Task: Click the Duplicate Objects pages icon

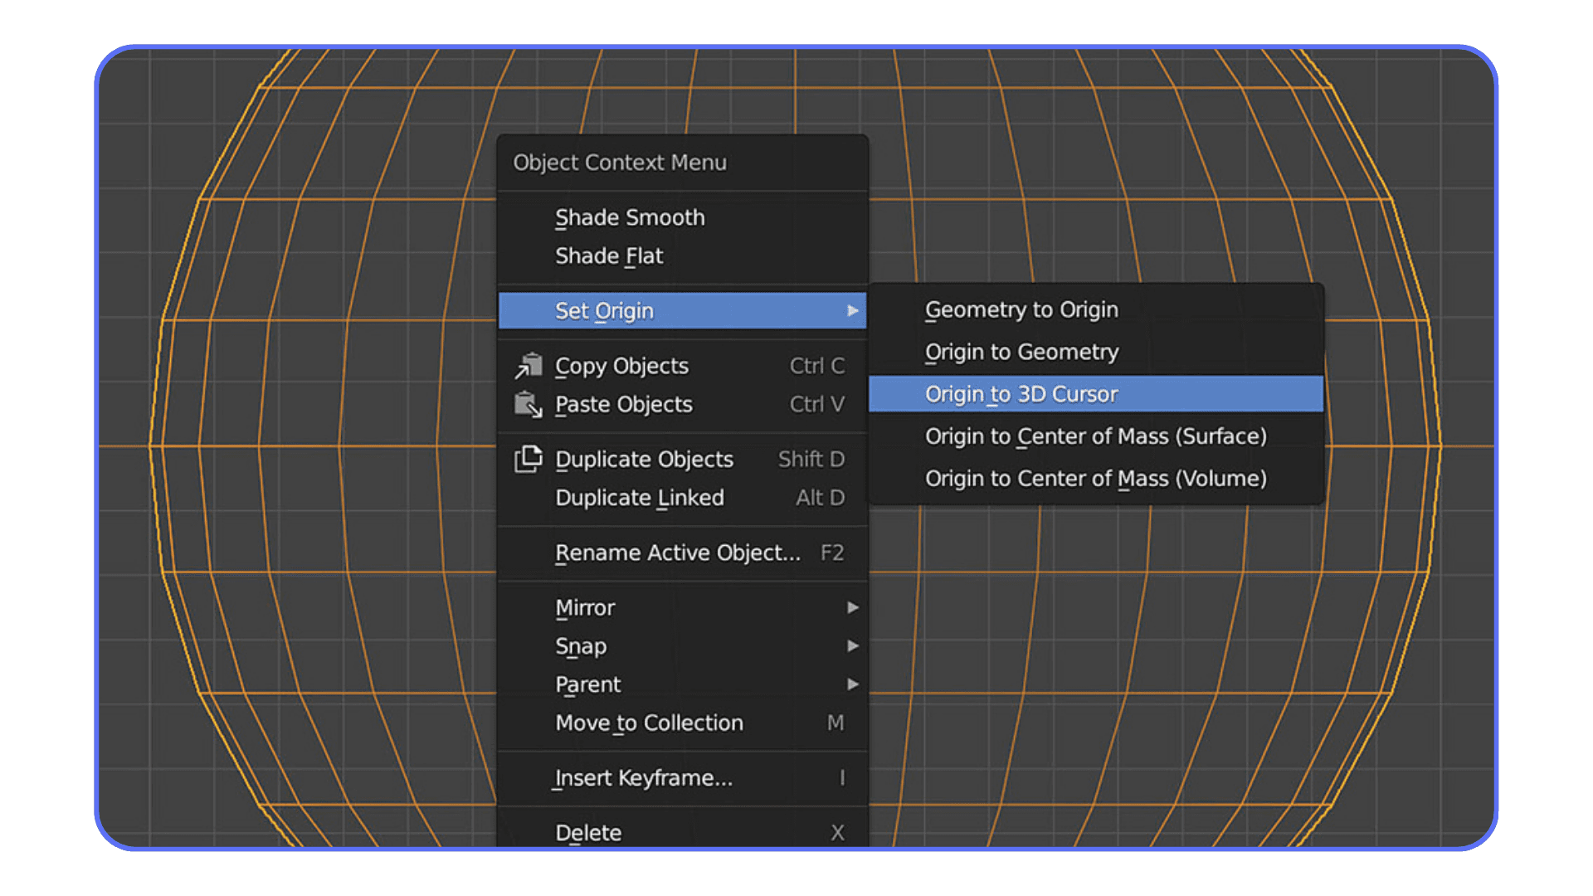Action: (530, 459)
